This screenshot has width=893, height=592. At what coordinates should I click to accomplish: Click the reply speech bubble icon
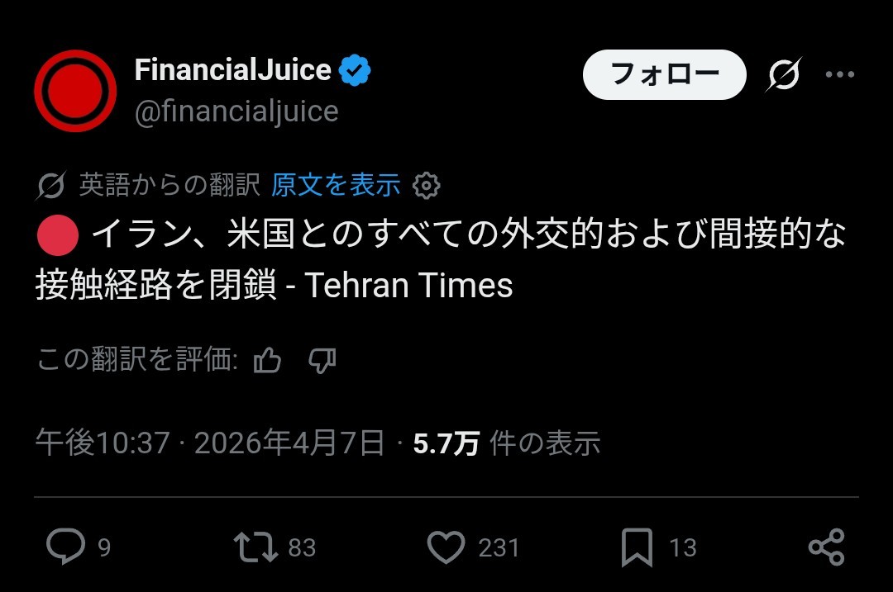[x=65, y=547]
